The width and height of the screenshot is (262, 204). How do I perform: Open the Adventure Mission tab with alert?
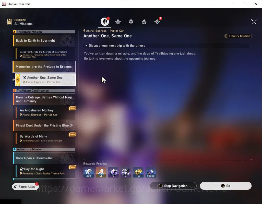[x=157, y=21]
